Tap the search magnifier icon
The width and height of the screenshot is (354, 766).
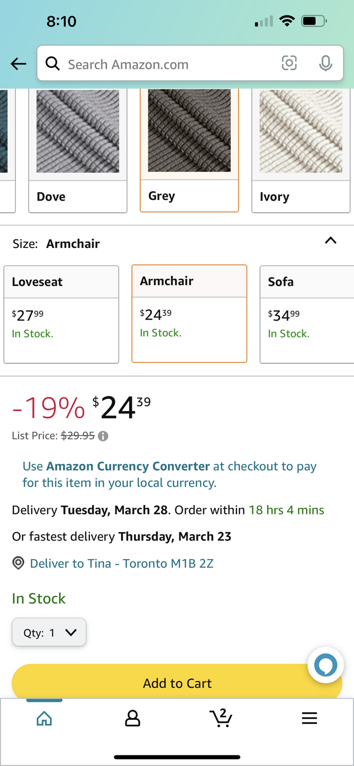tap(53, 64)
